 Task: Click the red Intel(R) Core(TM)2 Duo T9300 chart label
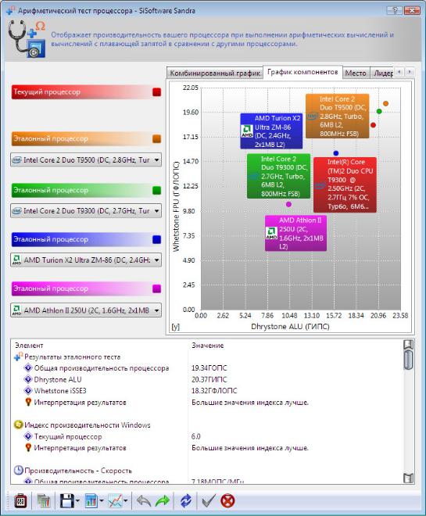click(x=345, y=185)
